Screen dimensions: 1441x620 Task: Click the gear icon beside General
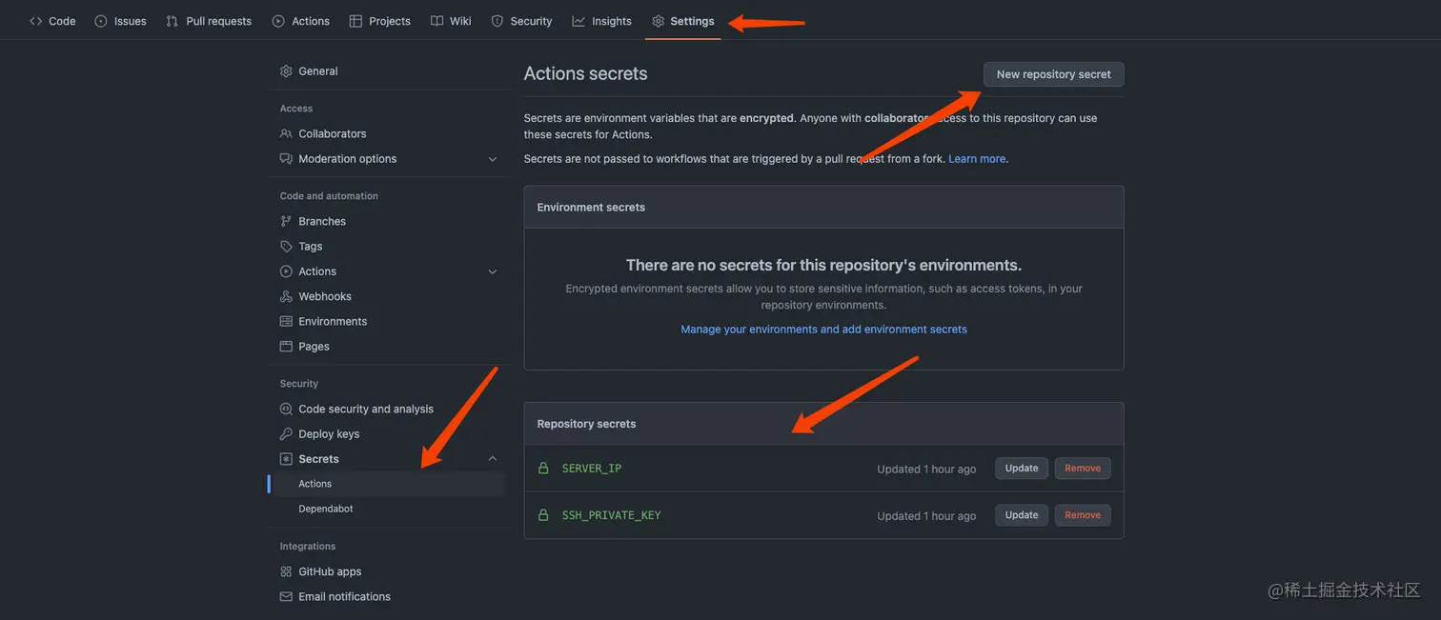click(x=286, y=71)
